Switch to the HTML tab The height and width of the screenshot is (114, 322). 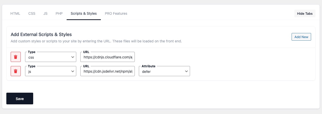(x=15, y=13)
